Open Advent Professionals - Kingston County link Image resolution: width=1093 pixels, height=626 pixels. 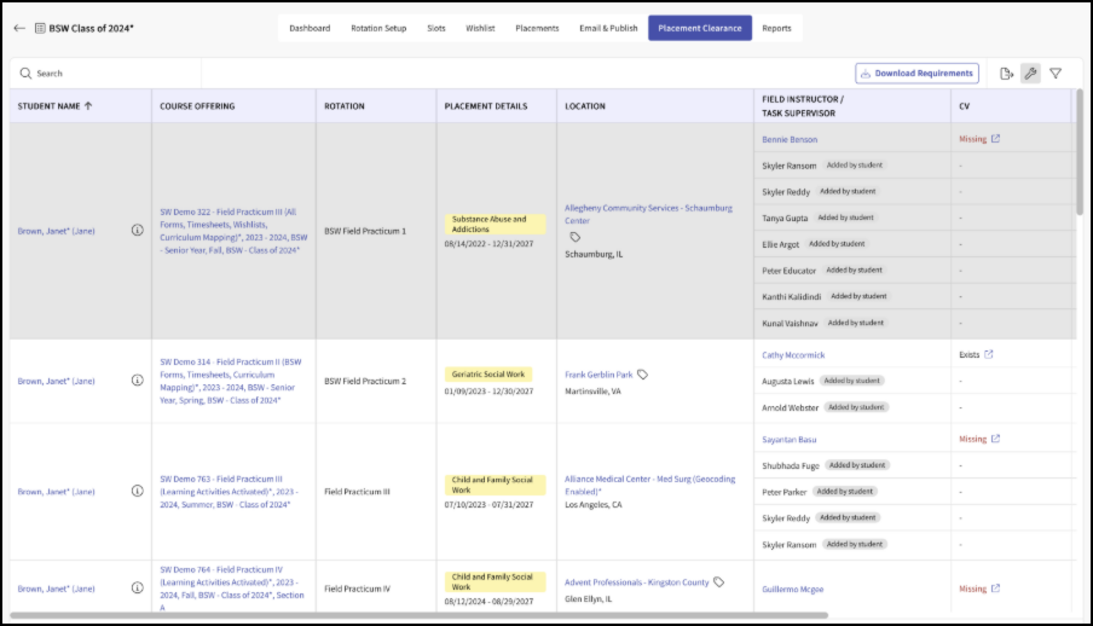[x=637, y=582]
